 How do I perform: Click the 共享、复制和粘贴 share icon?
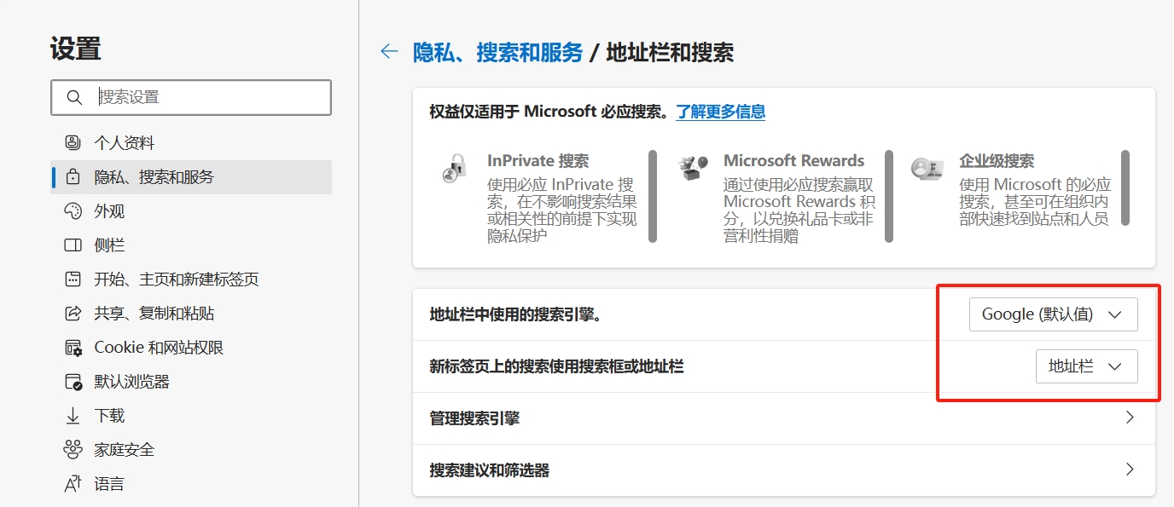pos(73,314)
